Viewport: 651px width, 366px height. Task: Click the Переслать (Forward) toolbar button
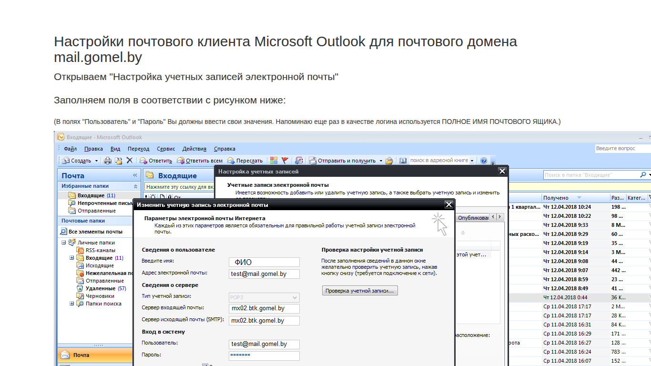coord(245,161)
